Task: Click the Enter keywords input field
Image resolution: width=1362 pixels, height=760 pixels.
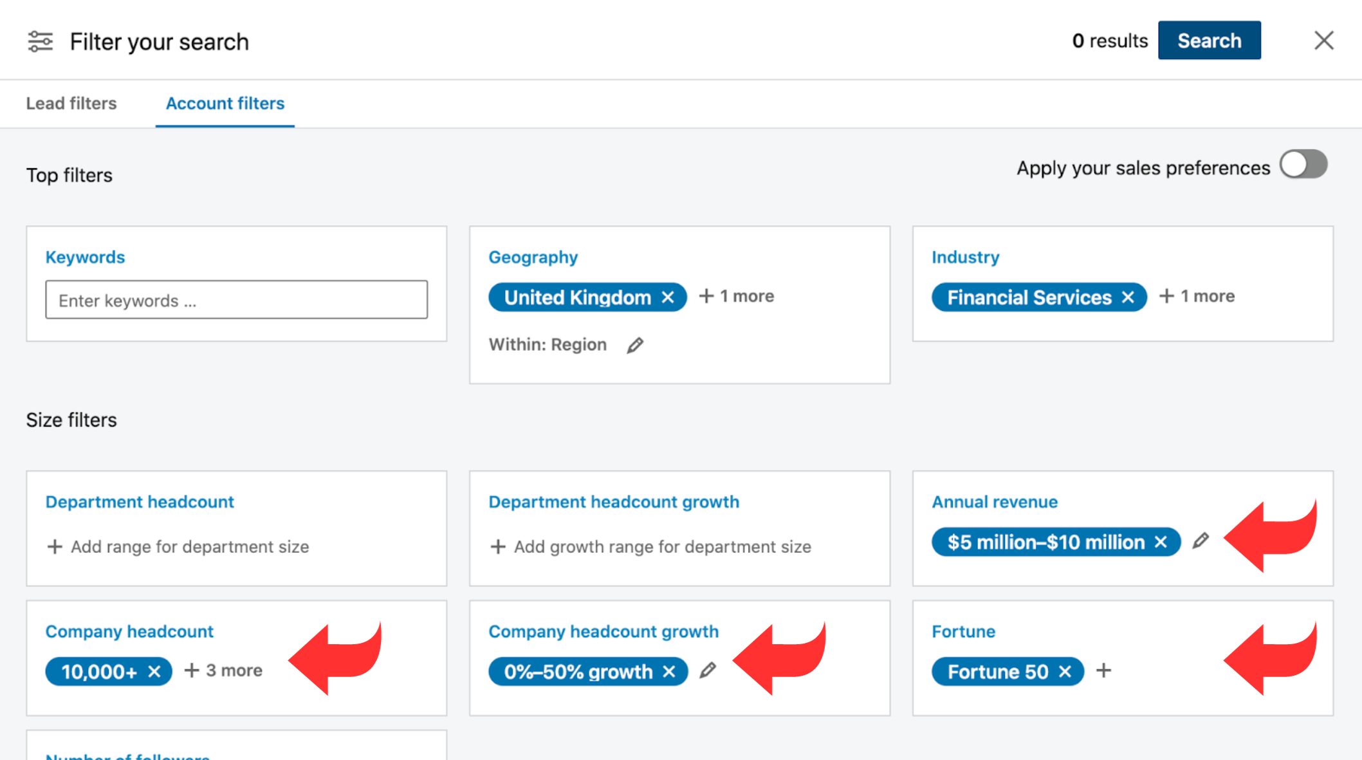Action: coord(236,300)
